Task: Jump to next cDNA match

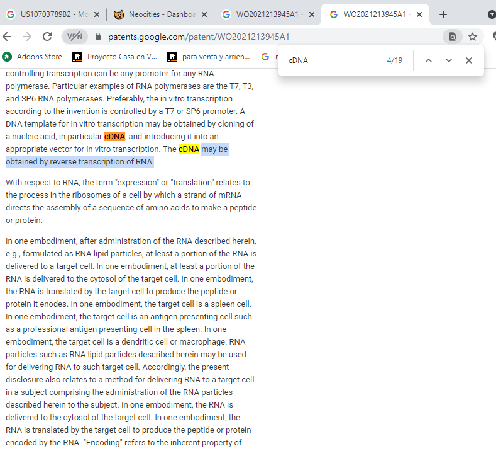Action: tap(449, 60)
